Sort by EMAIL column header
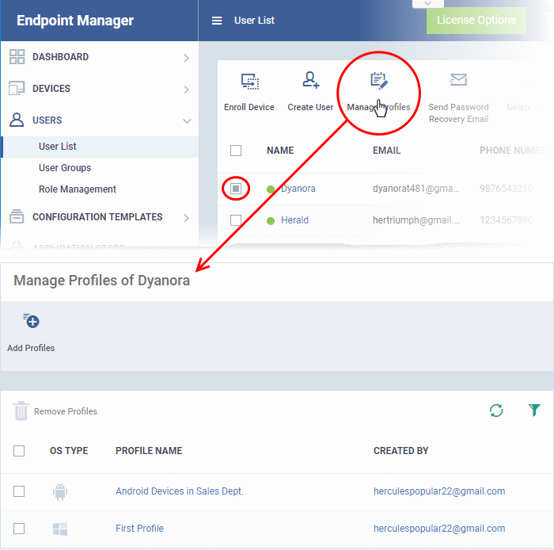Viewport: 554px width, 550px height. 386,151
